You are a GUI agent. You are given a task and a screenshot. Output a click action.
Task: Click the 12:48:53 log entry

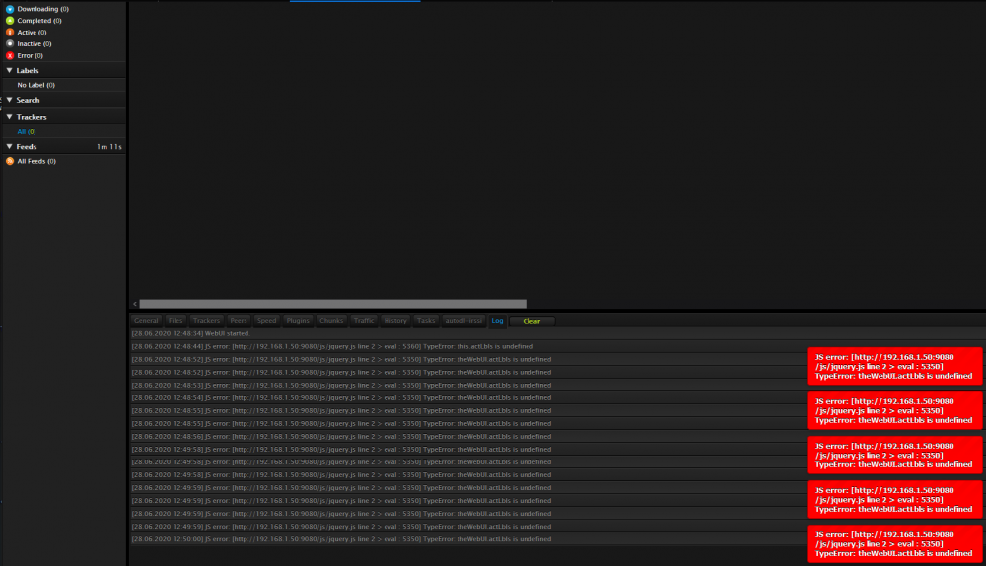pyautogui.click(x=341, y=385)
